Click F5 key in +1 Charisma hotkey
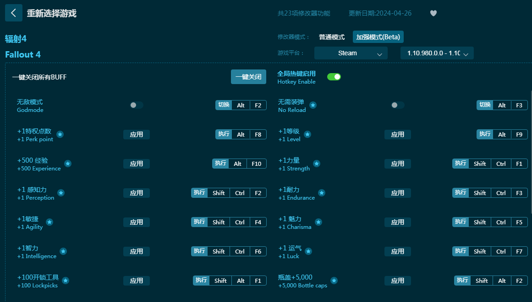 tap(520, 222)
